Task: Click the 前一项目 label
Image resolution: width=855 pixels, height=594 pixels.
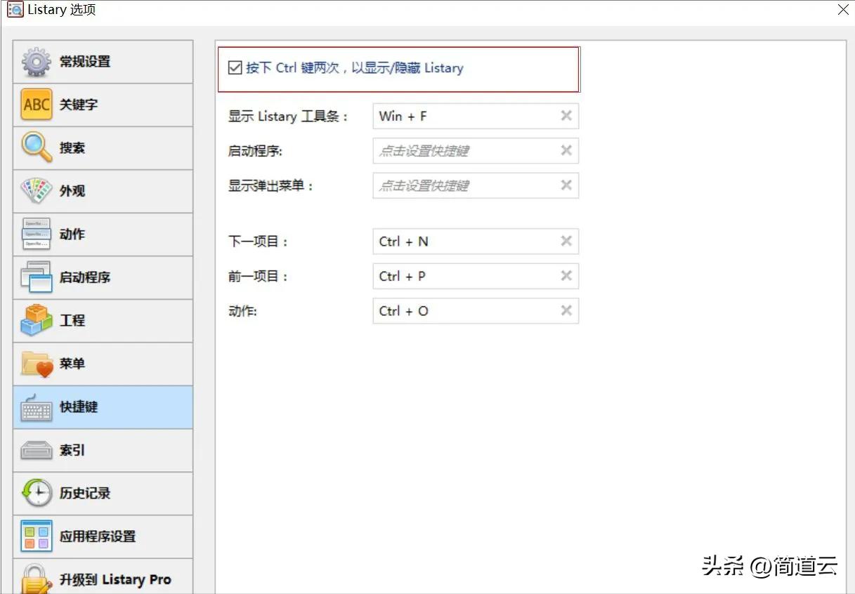Action: (x=259, y=277)
